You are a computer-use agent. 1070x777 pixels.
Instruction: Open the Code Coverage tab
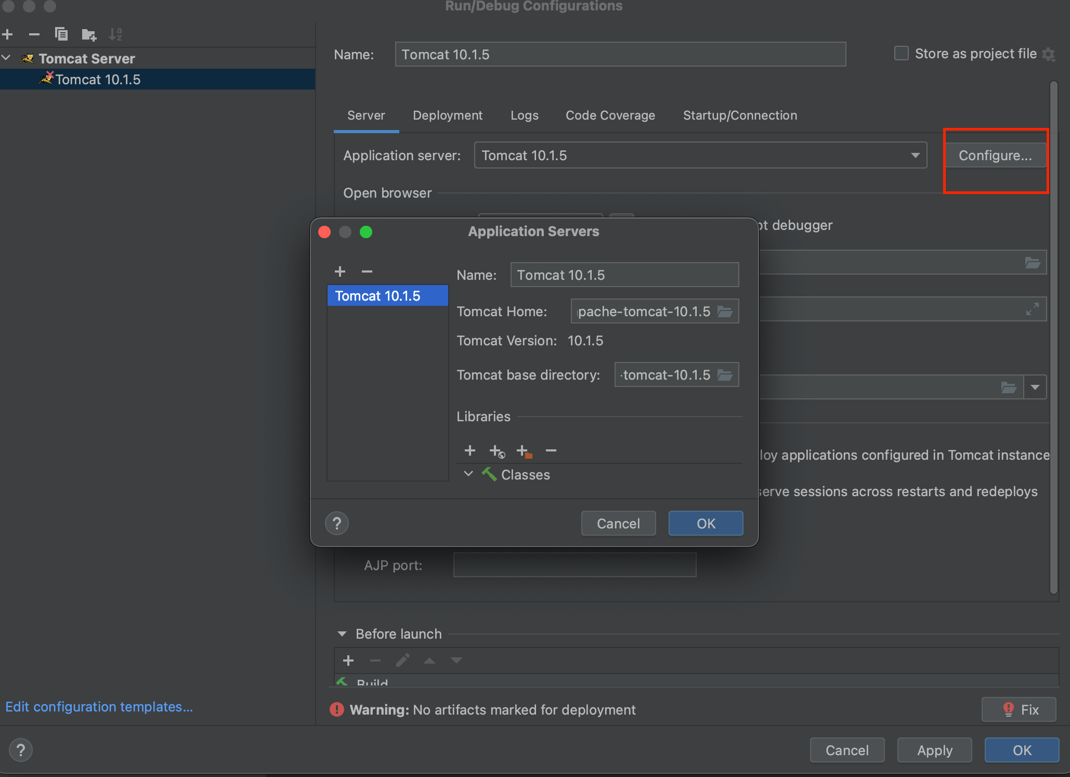610,115
